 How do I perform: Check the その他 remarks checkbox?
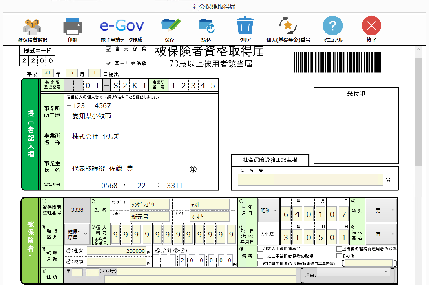point(339,256)
